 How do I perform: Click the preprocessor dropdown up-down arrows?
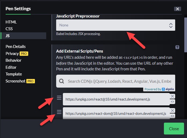[171, 25]
